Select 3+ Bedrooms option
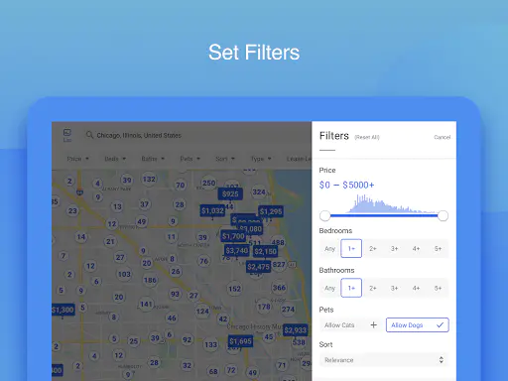The height and width of the screenshot is (381, 508). point(394,248)
